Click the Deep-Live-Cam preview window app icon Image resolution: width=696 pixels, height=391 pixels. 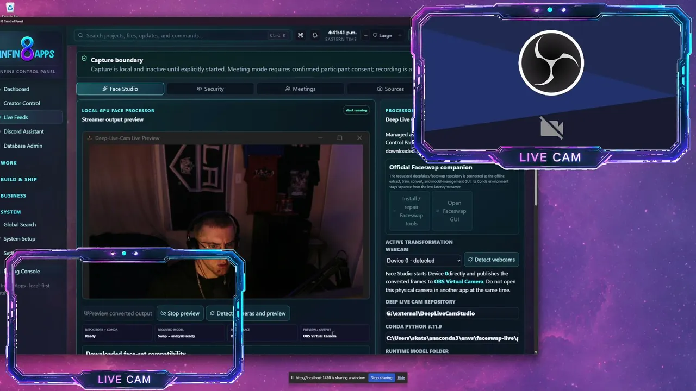click(90, 138)
